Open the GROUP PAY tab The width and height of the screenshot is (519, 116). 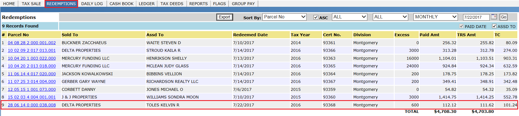[x=243, y=4]
